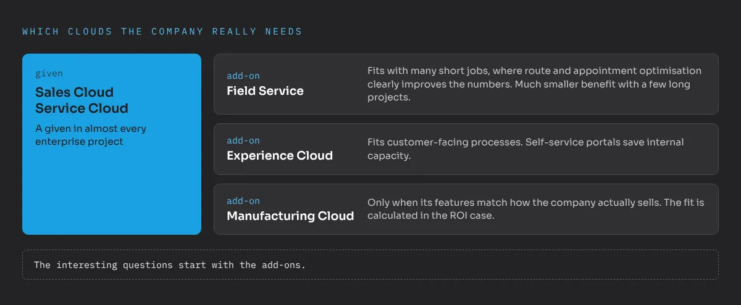
Task: Open the Field Service add-on card
Action: pos(466,84)
